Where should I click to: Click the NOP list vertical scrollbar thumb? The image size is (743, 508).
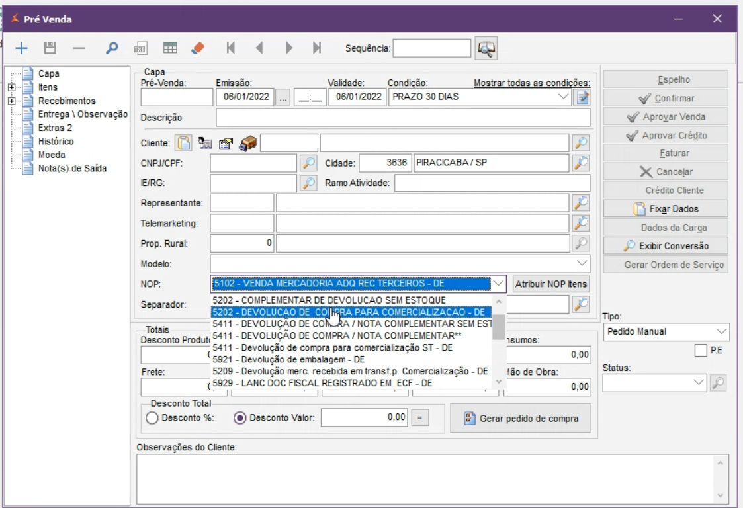point(500,326)
